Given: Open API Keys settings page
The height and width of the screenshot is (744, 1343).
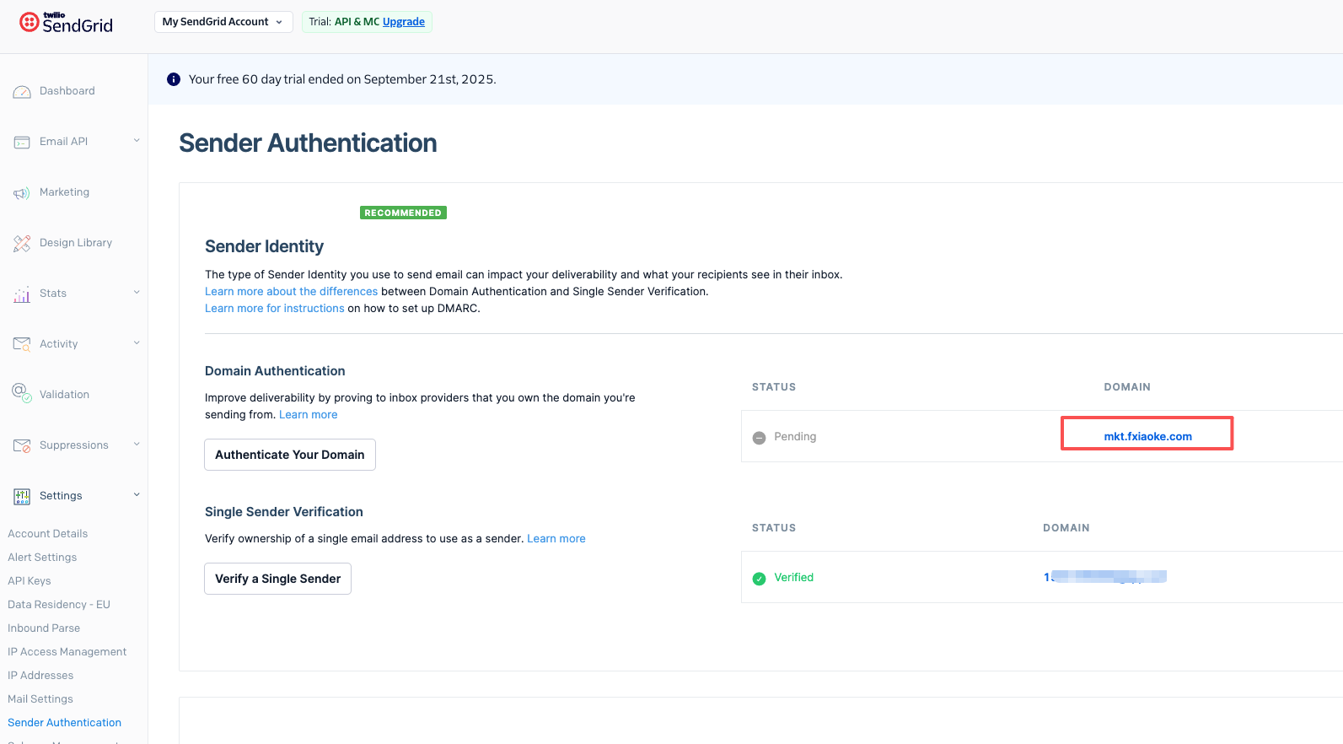Looking at the screenshot, I should pyautogui.click(x=30, y=581).
